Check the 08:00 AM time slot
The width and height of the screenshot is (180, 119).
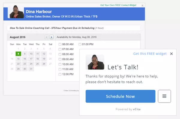pos(60,54)
